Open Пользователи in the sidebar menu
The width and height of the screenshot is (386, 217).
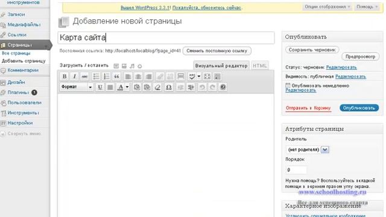coord(25,102)
